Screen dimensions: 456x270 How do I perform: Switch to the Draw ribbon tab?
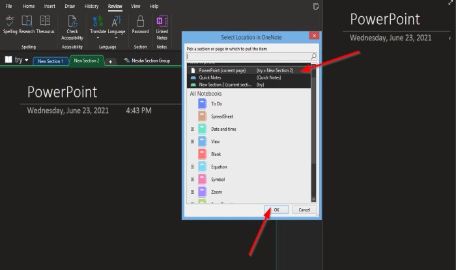[x=70, y=6]
